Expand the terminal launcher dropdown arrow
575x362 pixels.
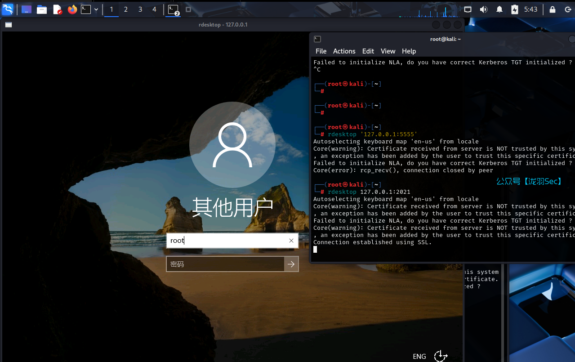(x=96, y=9)
